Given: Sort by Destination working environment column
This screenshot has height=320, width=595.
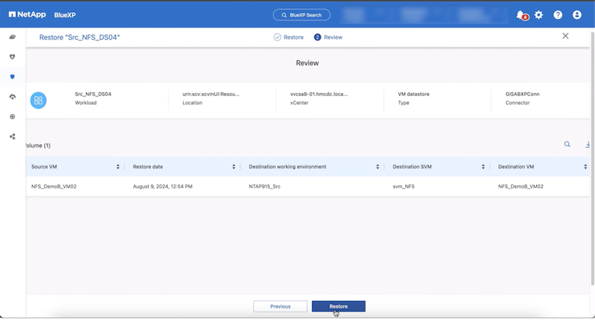Looking at the screenshot, I should point(376,166).
